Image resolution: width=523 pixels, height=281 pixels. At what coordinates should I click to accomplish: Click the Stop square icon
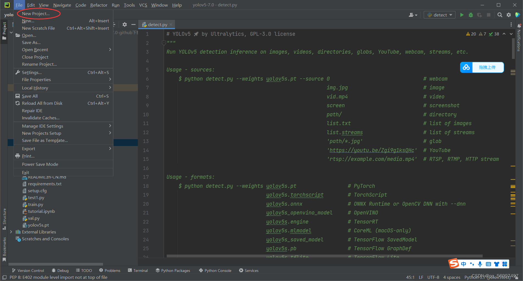point(489,15)
